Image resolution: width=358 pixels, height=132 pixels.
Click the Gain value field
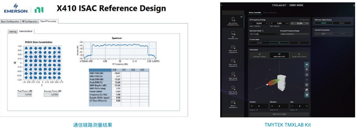pyautogui.click(x=299, y=106)
